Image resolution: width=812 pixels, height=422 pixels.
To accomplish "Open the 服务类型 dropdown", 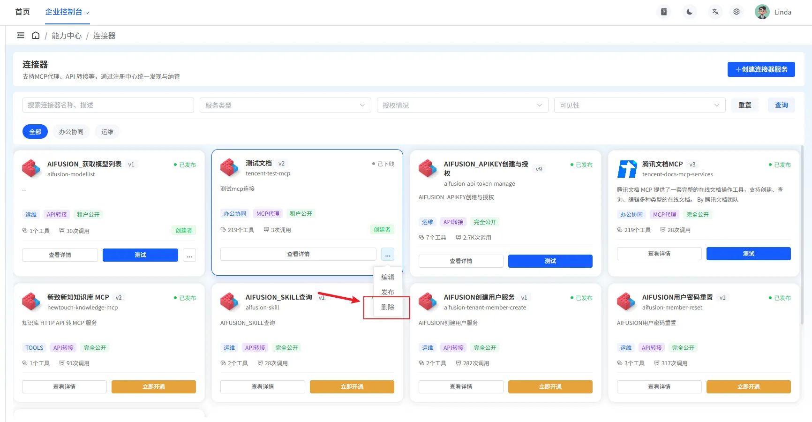I will (286, 105).
